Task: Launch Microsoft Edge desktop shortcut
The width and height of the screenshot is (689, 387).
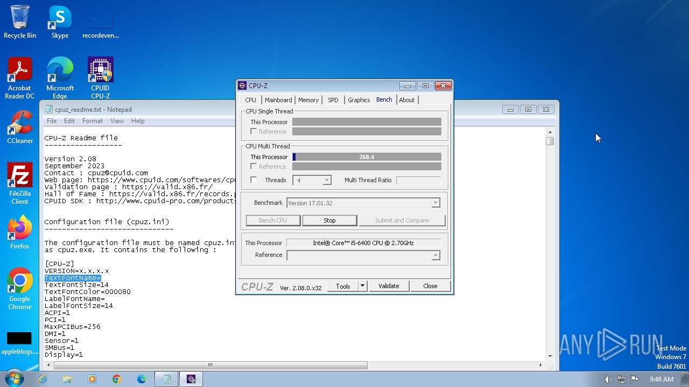Action: coord(60,78)
